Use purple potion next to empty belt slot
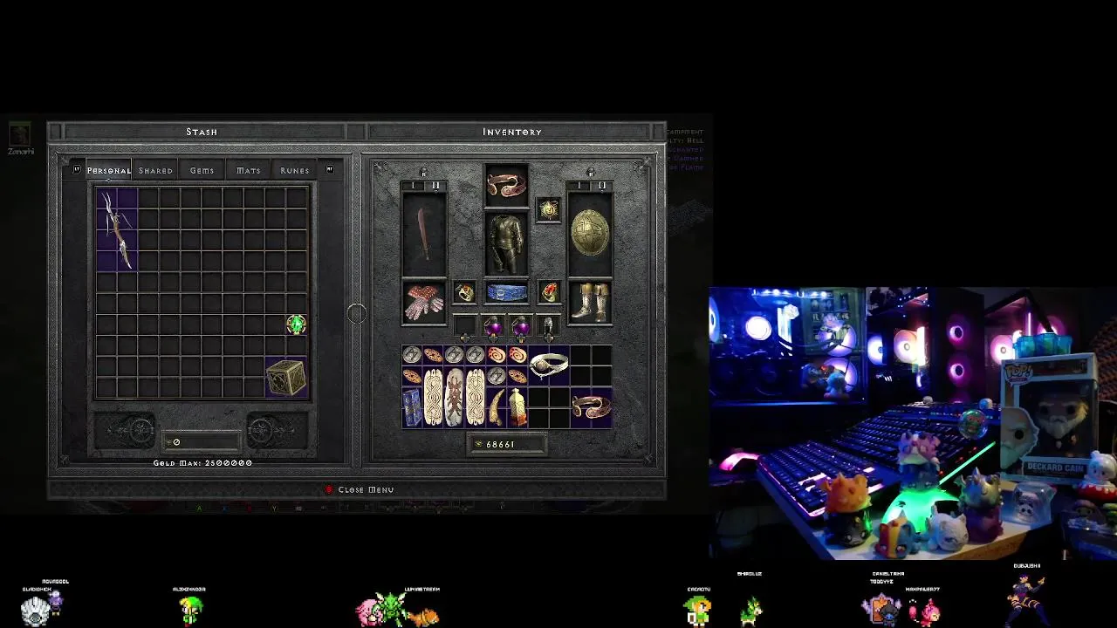This screenshot has height=628, width=1117. pos(493,326)
